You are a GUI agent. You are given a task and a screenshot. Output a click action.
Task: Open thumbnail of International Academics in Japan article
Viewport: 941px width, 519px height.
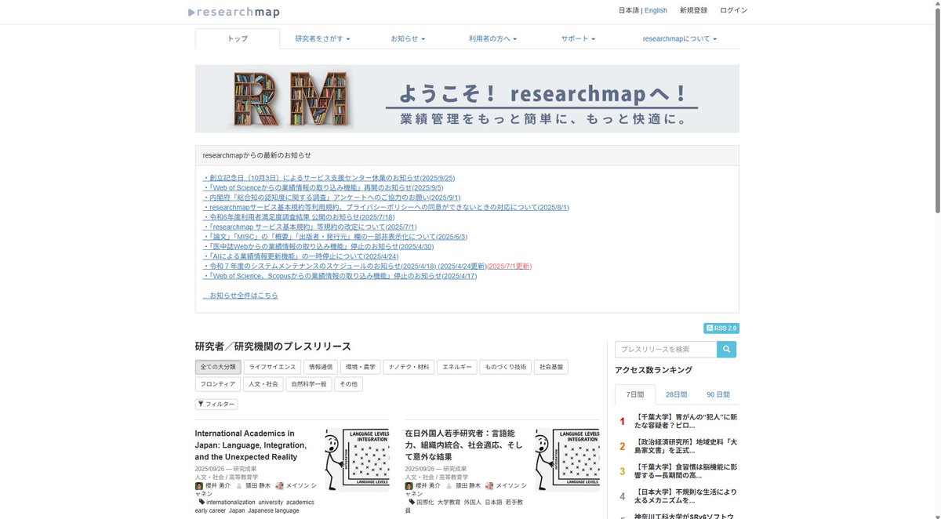click(358, 460)
